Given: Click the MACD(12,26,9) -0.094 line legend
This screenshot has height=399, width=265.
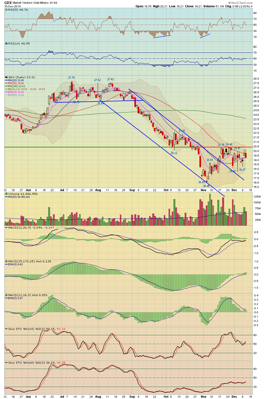Looking at the screenshot, I should [x=24, y=228].
